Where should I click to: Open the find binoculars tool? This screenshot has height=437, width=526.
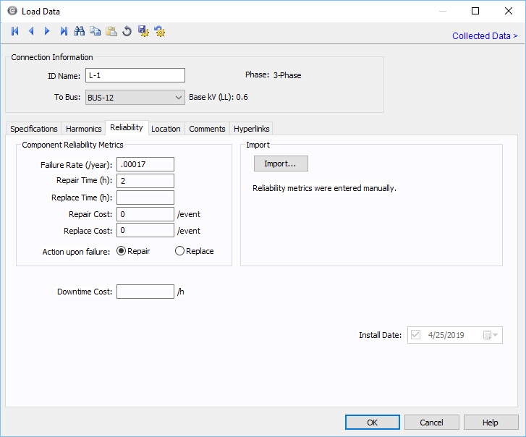click(80, 31)
